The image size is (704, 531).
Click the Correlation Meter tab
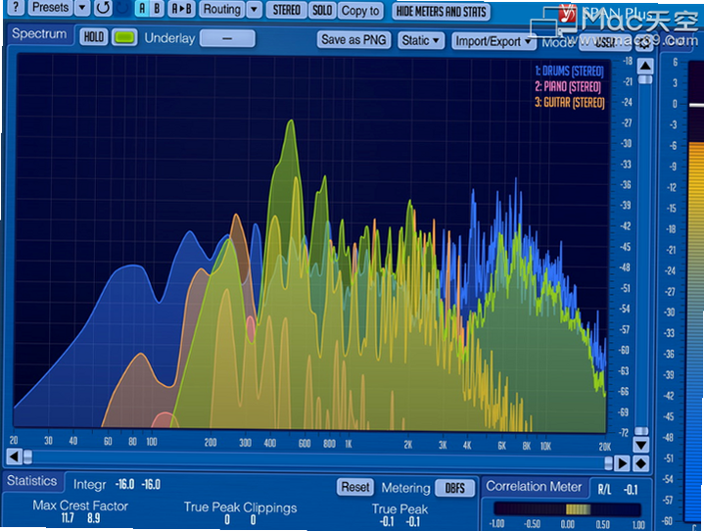(534, 487)
